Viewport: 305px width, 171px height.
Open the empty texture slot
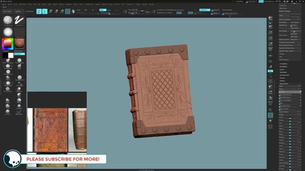[19, 32]
